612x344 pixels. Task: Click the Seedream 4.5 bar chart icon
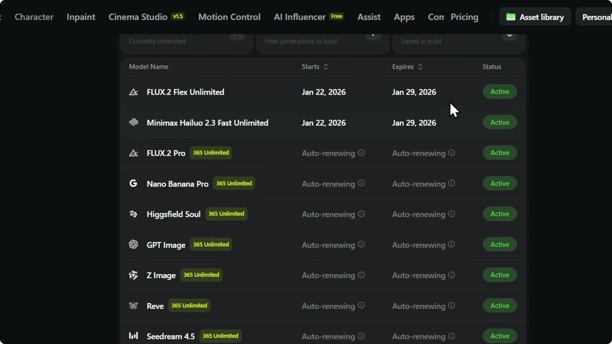[133, 335]
